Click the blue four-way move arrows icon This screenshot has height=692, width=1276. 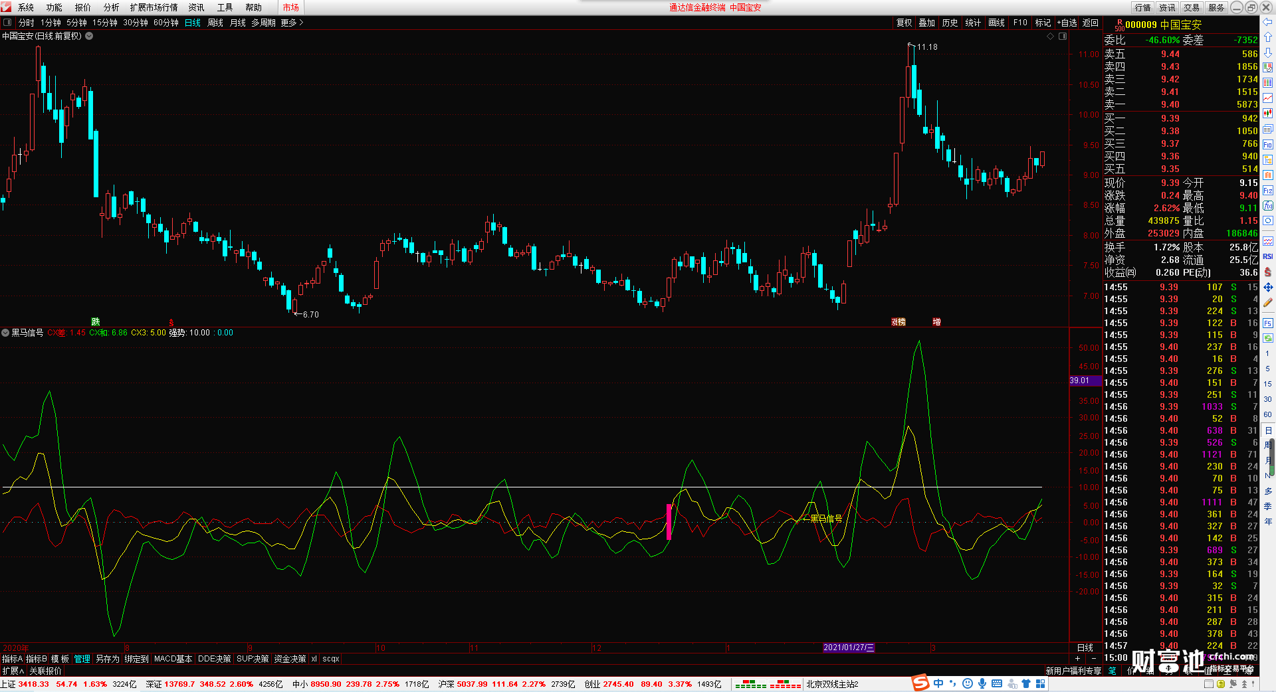pos(1268,287)
